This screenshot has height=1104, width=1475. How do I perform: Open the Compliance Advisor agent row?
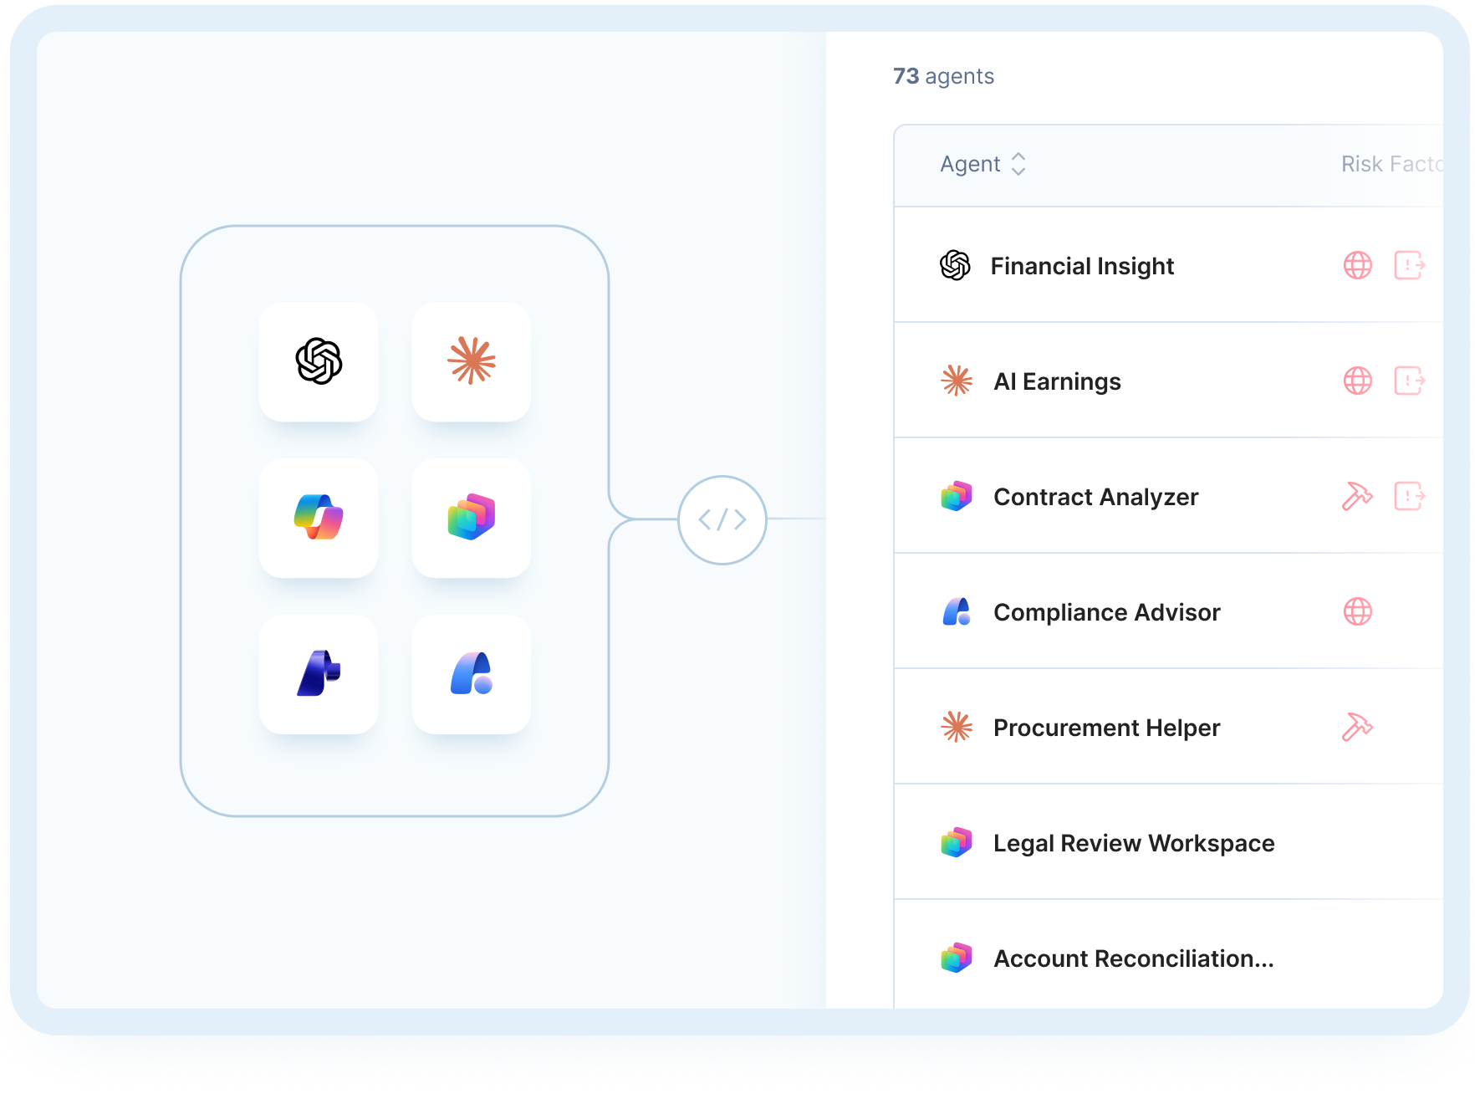click(1169, 611)
